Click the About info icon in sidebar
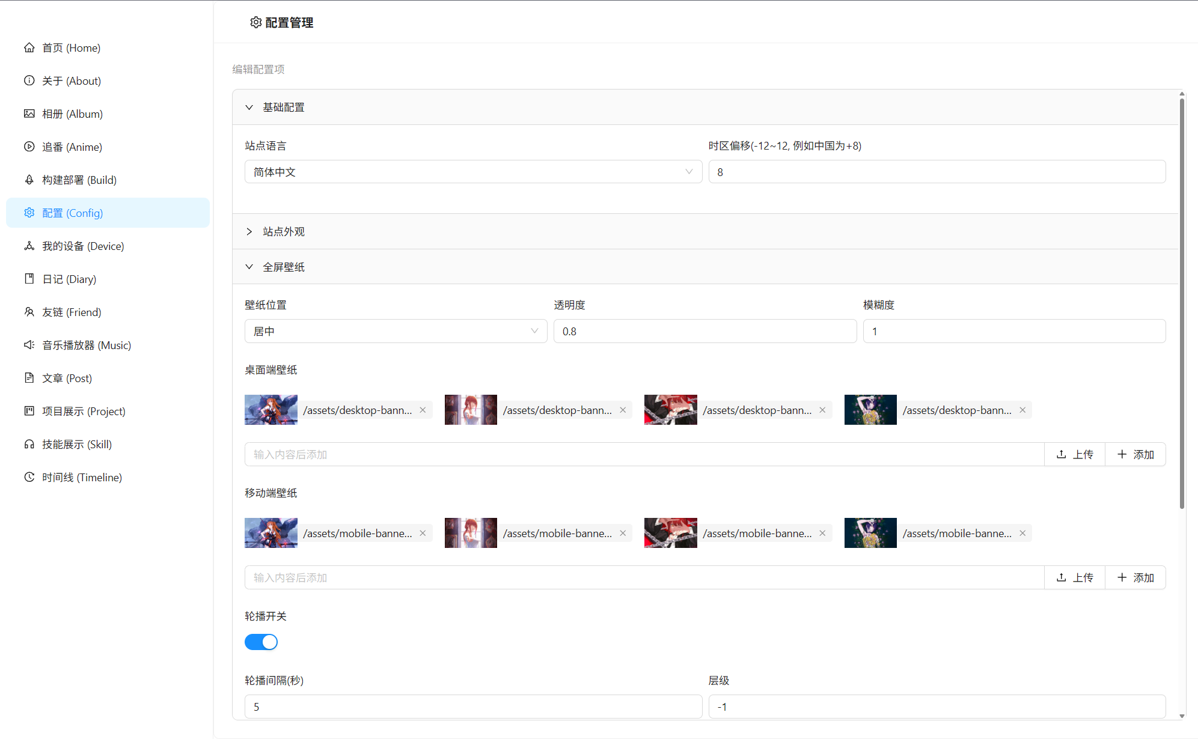Viewport: 1198px width, 739px height. (29, 81)
